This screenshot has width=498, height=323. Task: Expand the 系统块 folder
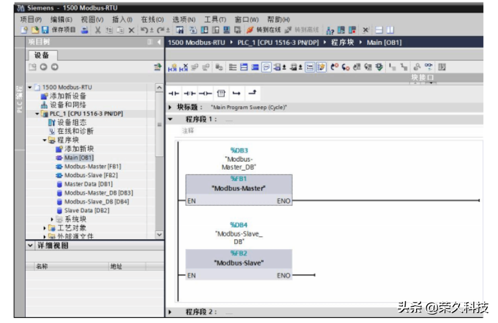coord(52,219)
